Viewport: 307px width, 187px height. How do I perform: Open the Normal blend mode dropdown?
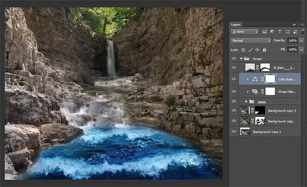click(x=251, y=40)
